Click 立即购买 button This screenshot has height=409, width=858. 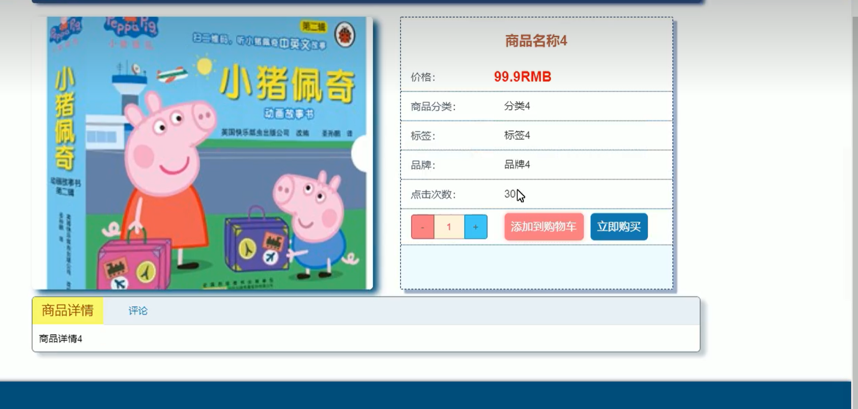click(x=619, y=227)
